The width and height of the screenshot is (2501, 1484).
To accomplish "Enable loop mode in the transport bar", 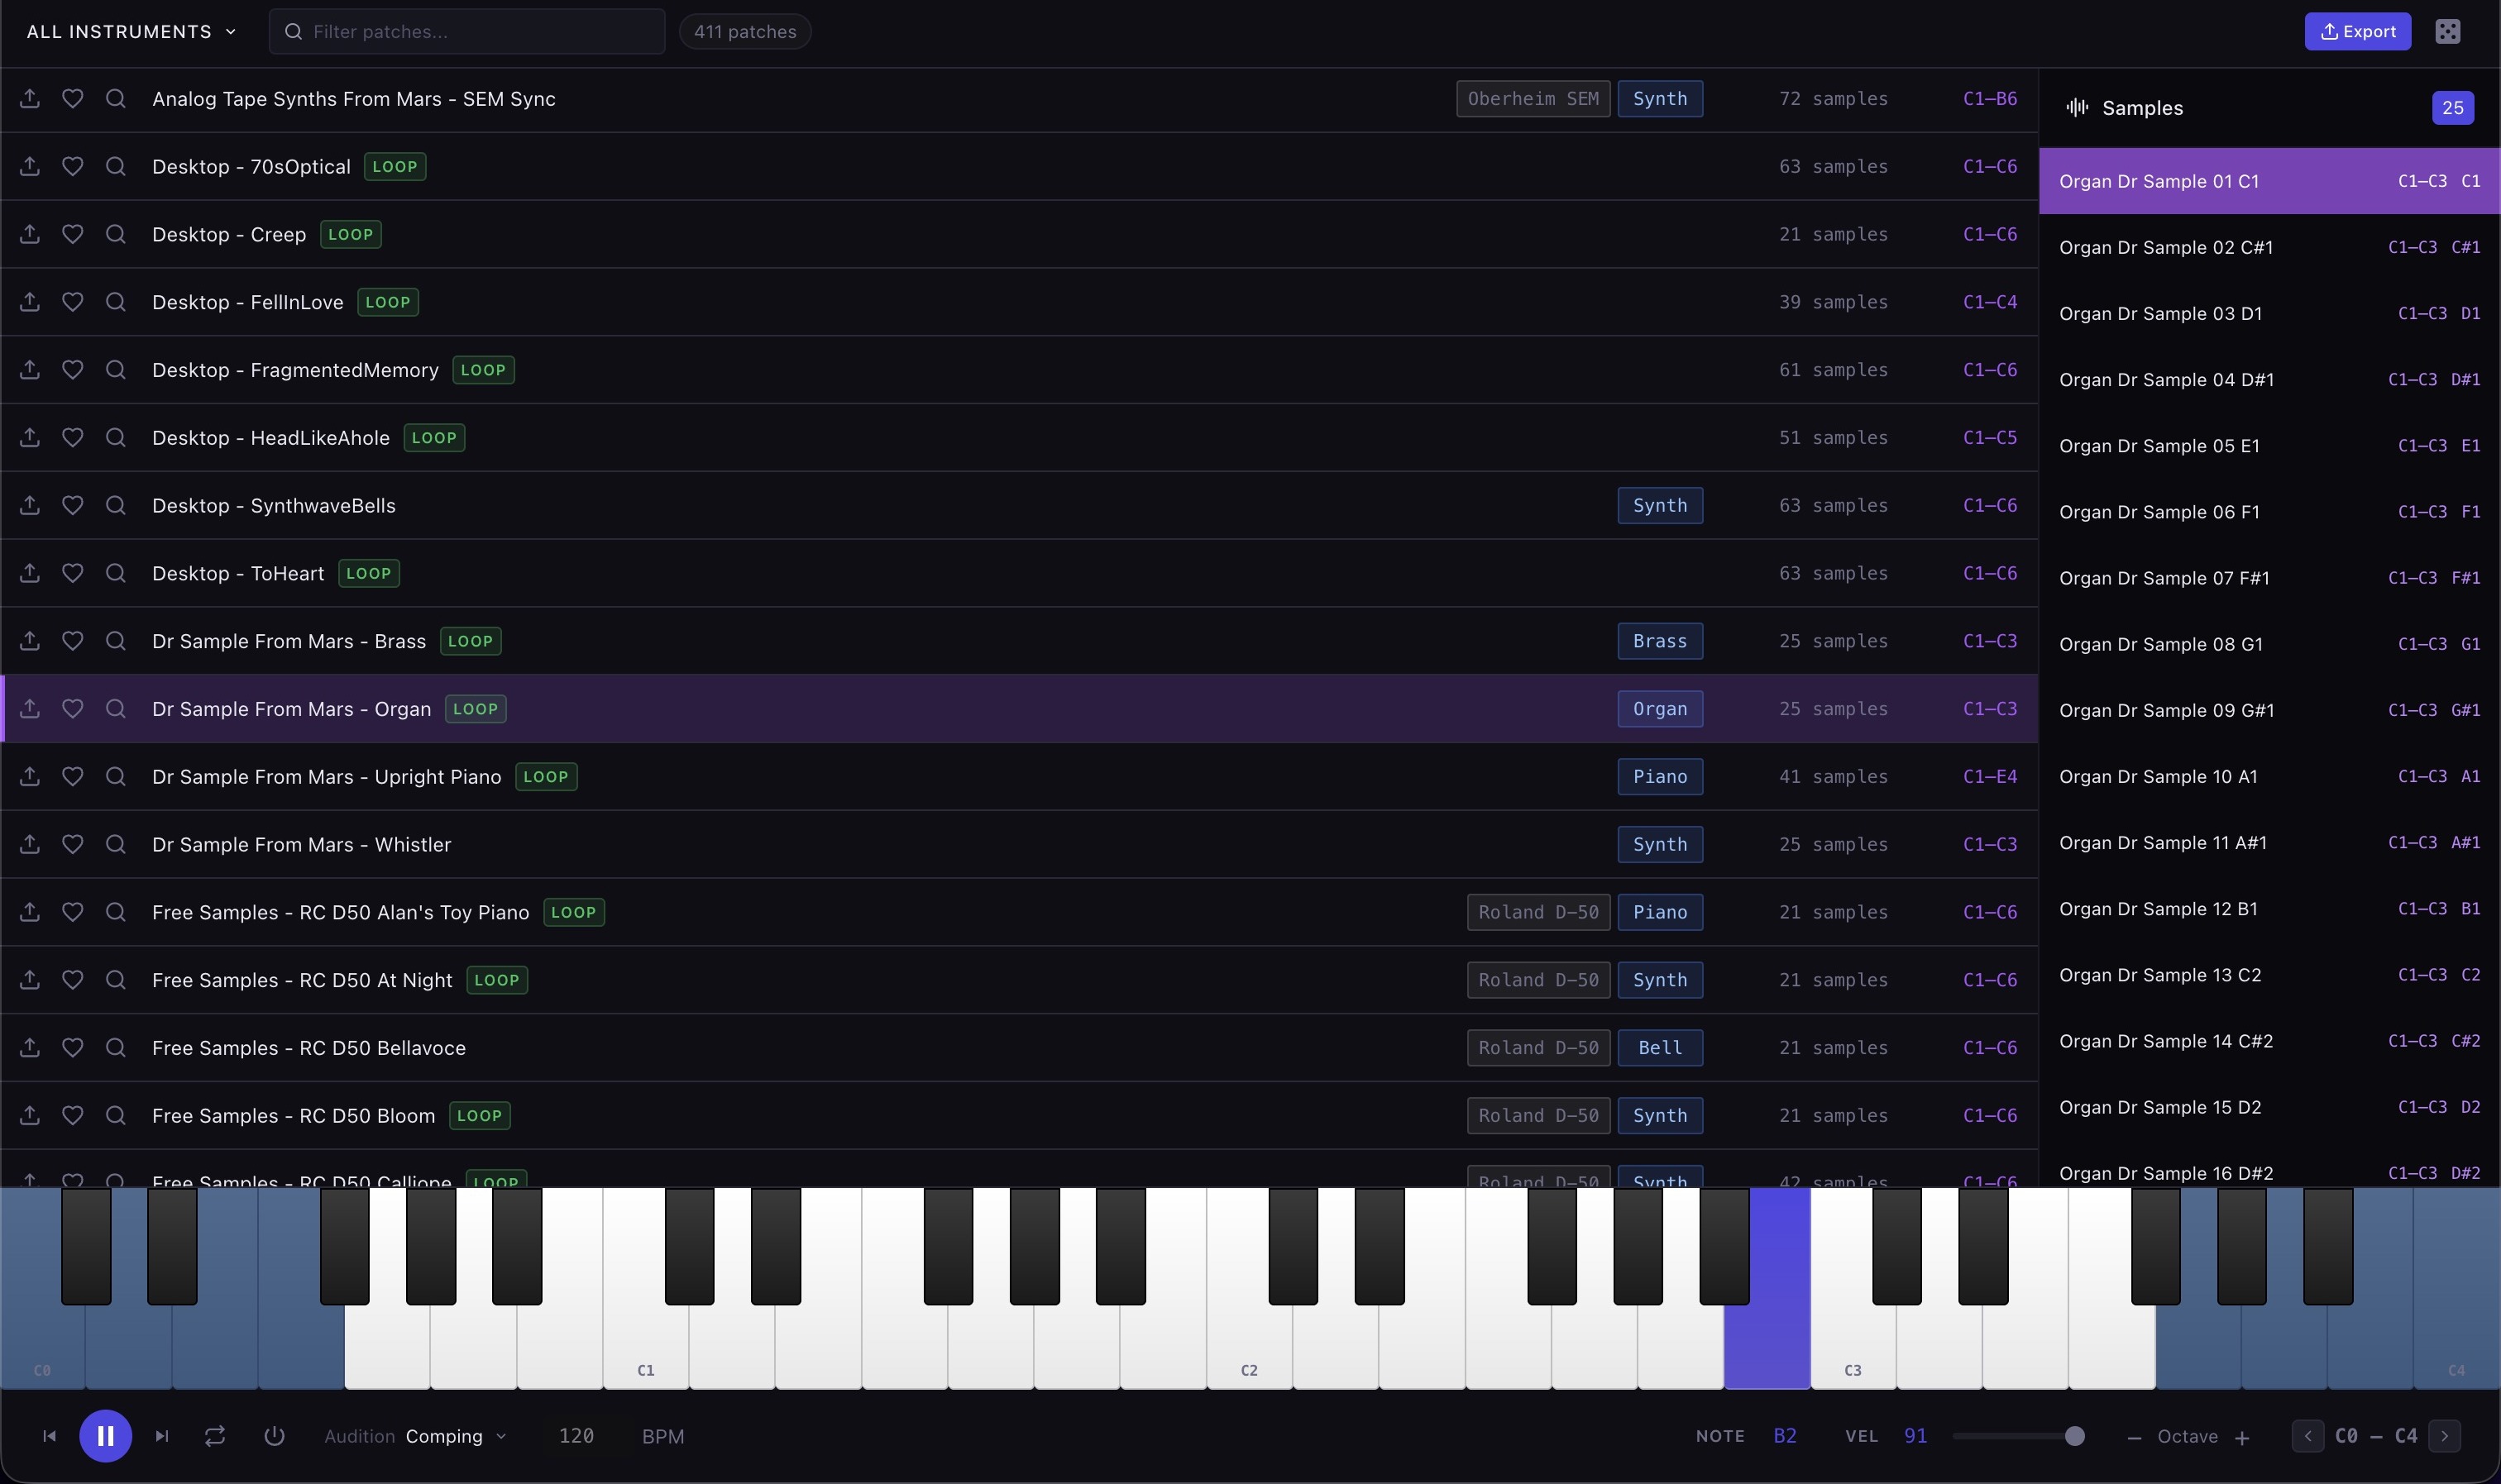I will [x=216, y=1435].
